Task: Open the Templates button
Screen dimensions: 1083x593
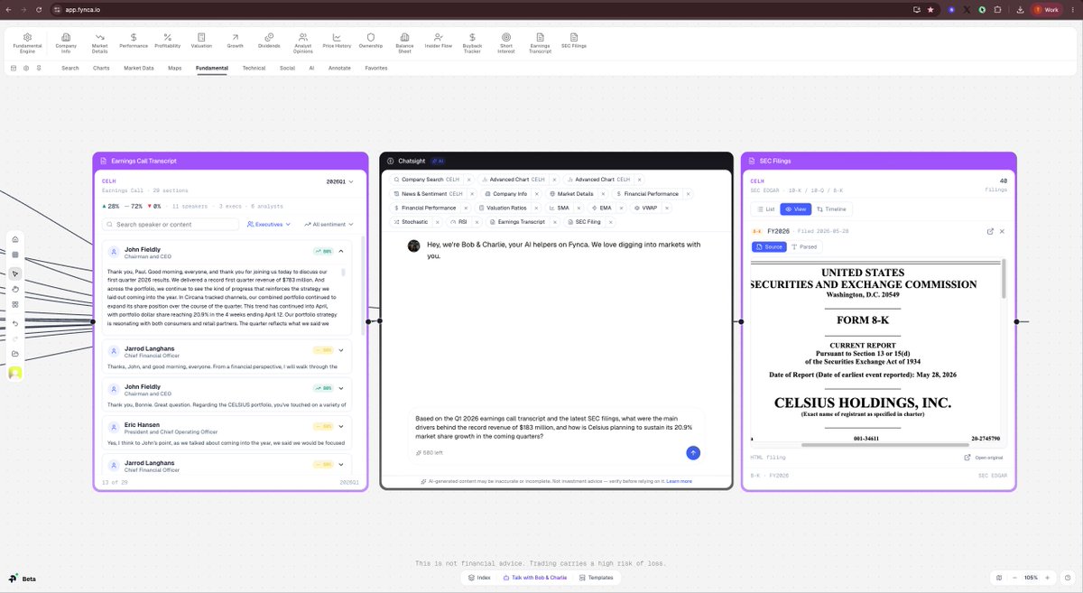Action: click(x=597, y=578)
